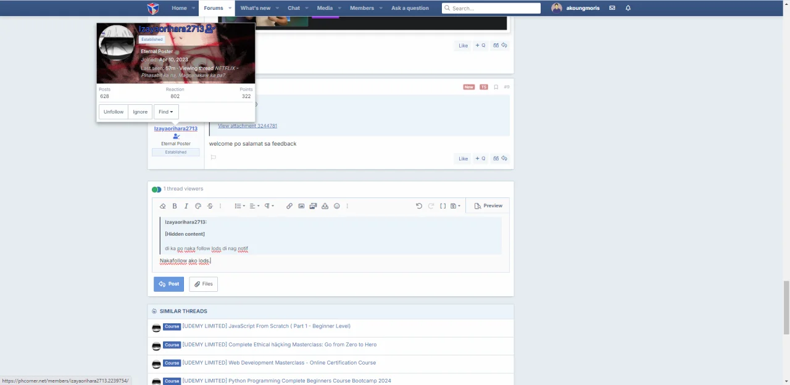The width and height of the screenshot is (790, 385).
Task: Click the second vertical dots after the smiley
Action: (347, 206)
